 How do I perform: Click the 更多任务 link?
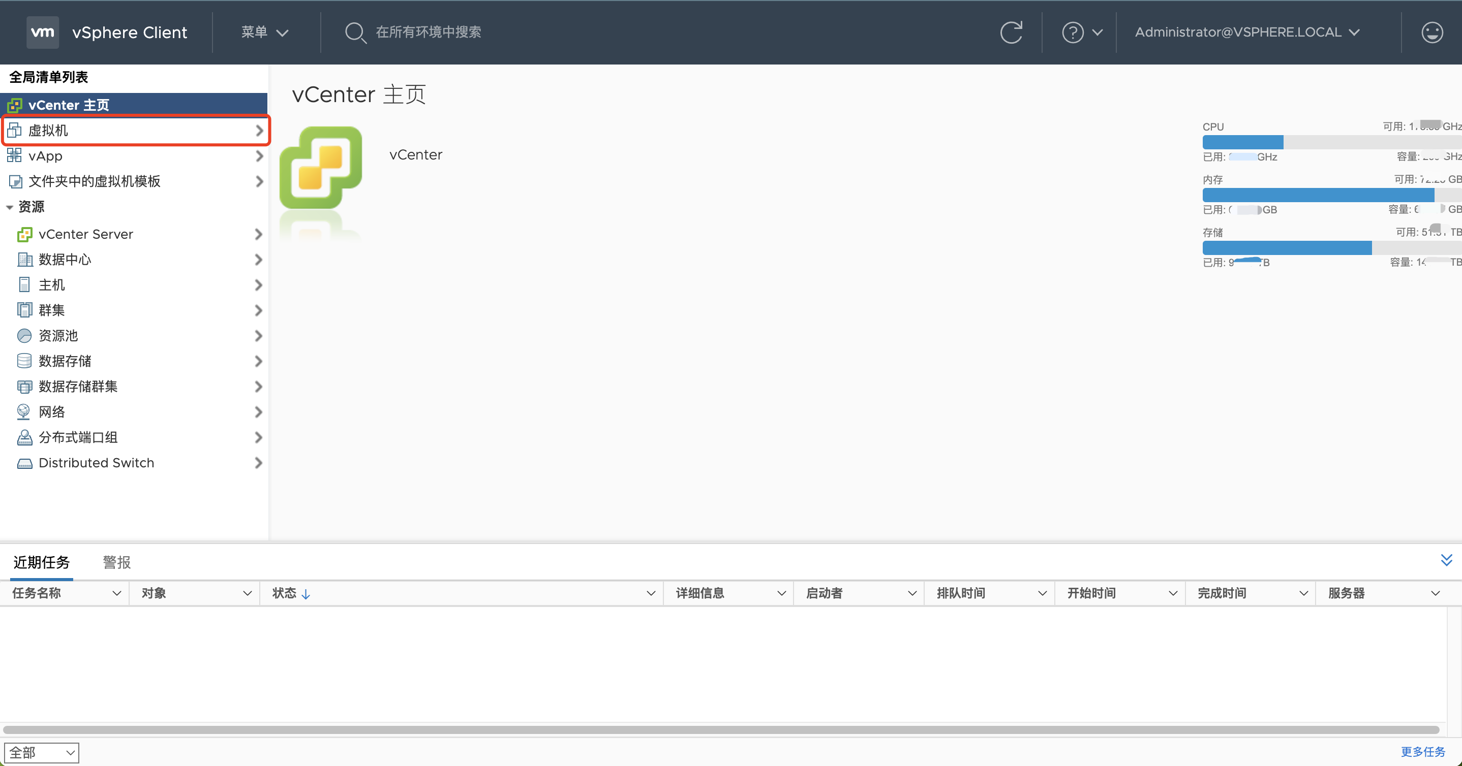[x=1422, y=752]
